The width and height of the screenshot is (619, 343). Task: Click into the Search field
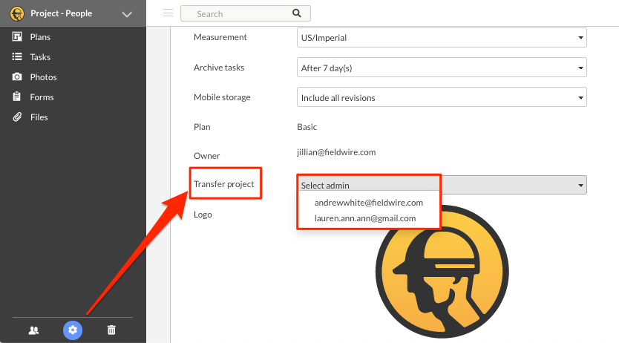(246, 13)
